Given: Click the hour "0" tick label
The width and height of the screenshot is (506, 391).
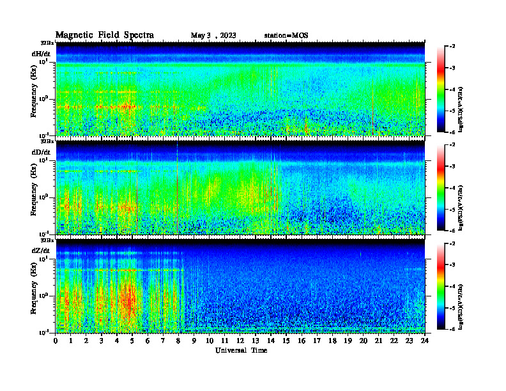Looking at the screenshot, I should click(x=56, y=341).
